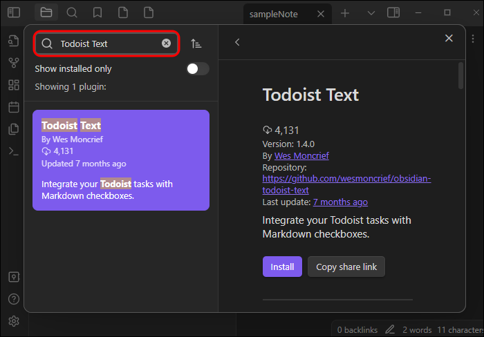Screen dimensions: 484x337
Task: Open the file explorer folder icon
Action: click(x=46, y=12)
